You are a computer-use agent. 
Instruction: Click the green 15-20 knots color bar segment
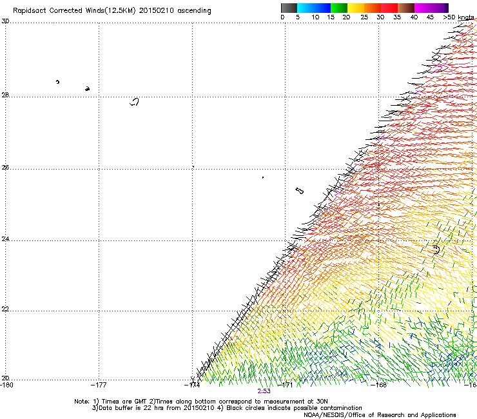[x=339, y=8]
